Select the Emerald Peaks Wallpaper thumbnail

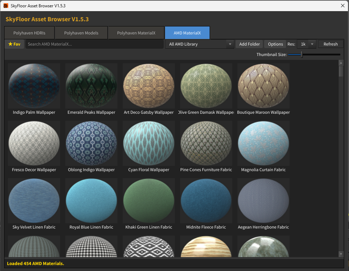[x=91, y=86]
